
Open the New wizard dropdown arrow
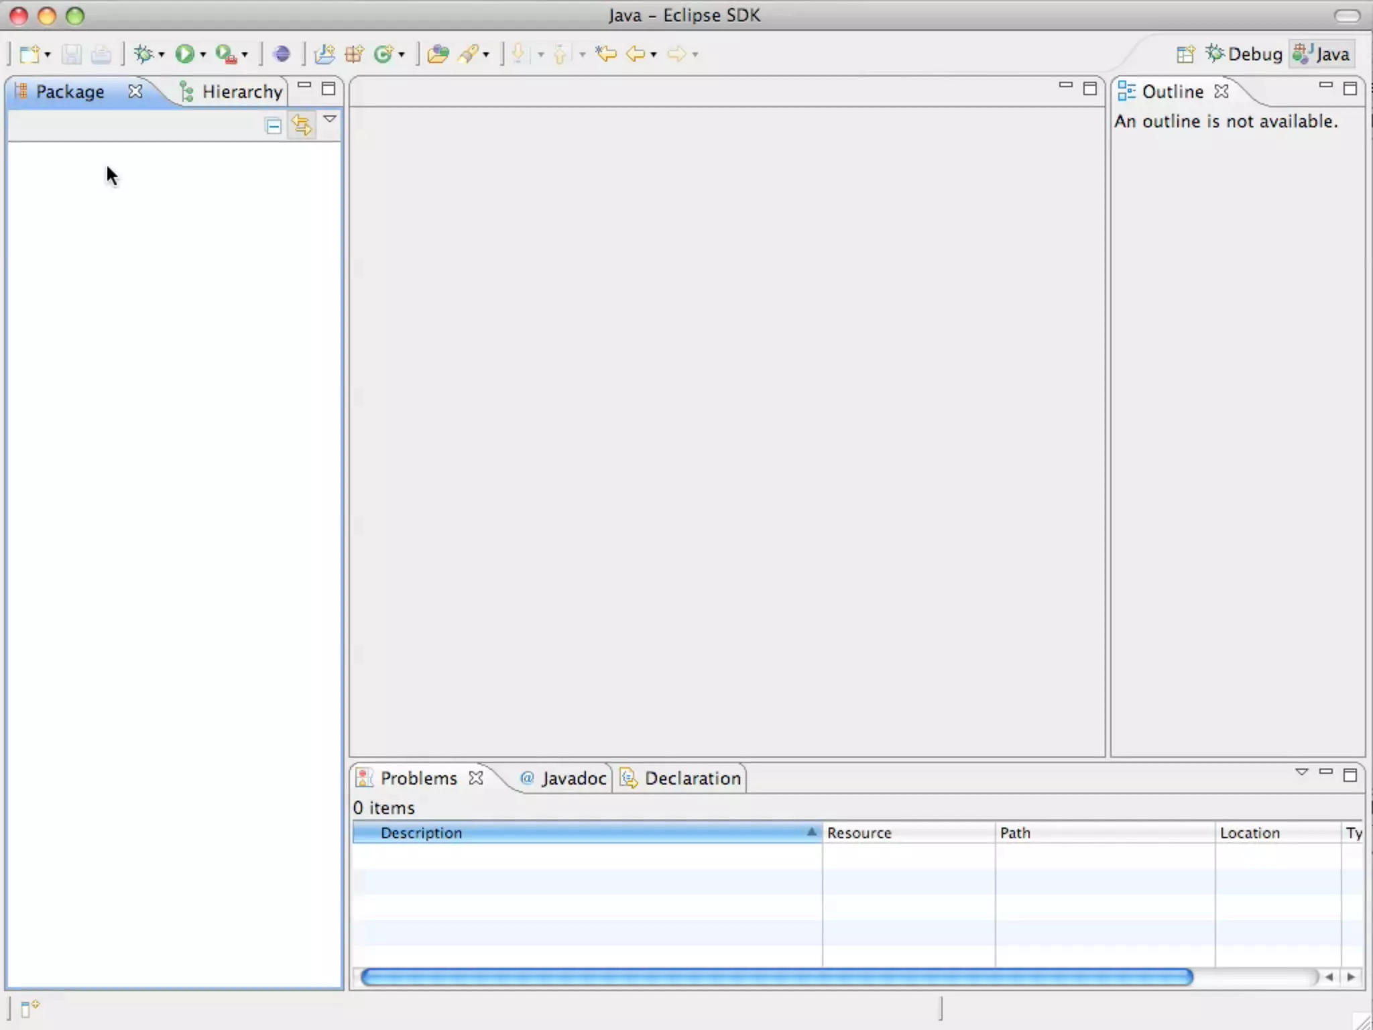pyautogui.click(x=48, y=55)
